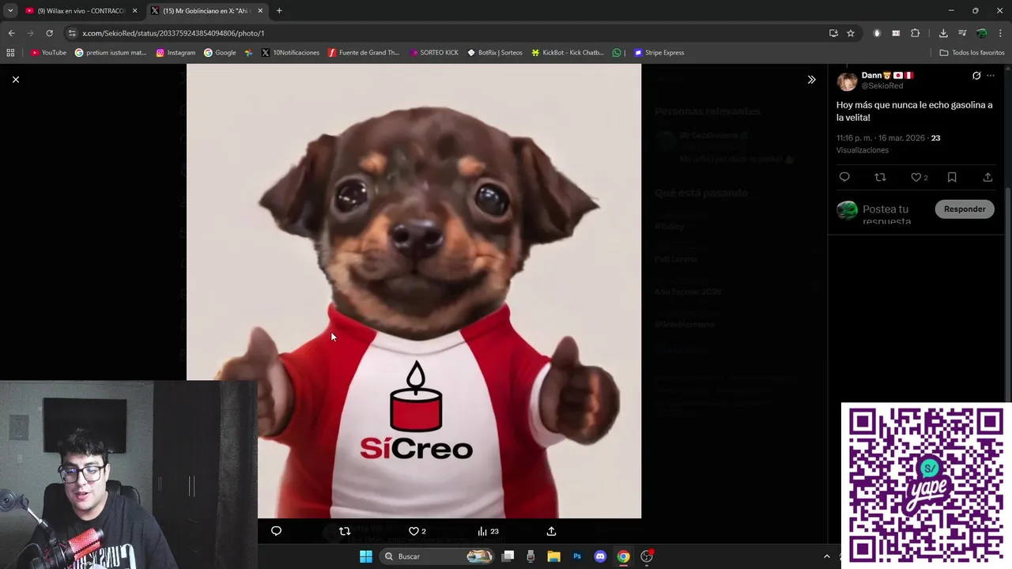Open view analytics icon below the photo
This screenshot has width=1012, height=569.
click(x=482, y=531)
